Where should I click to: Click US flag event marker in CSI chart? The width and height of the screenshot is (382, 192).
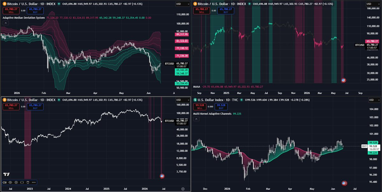pyautogui.click(x=162, y=176)
